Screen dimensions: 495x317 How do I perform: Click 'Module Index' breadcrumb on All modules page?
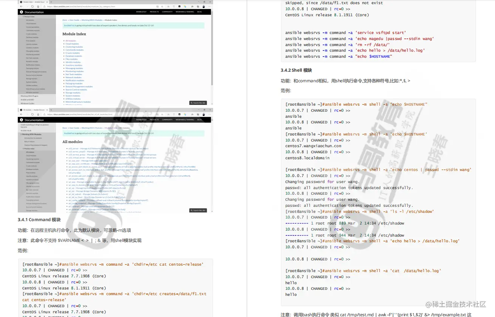[x=111, y=128]
